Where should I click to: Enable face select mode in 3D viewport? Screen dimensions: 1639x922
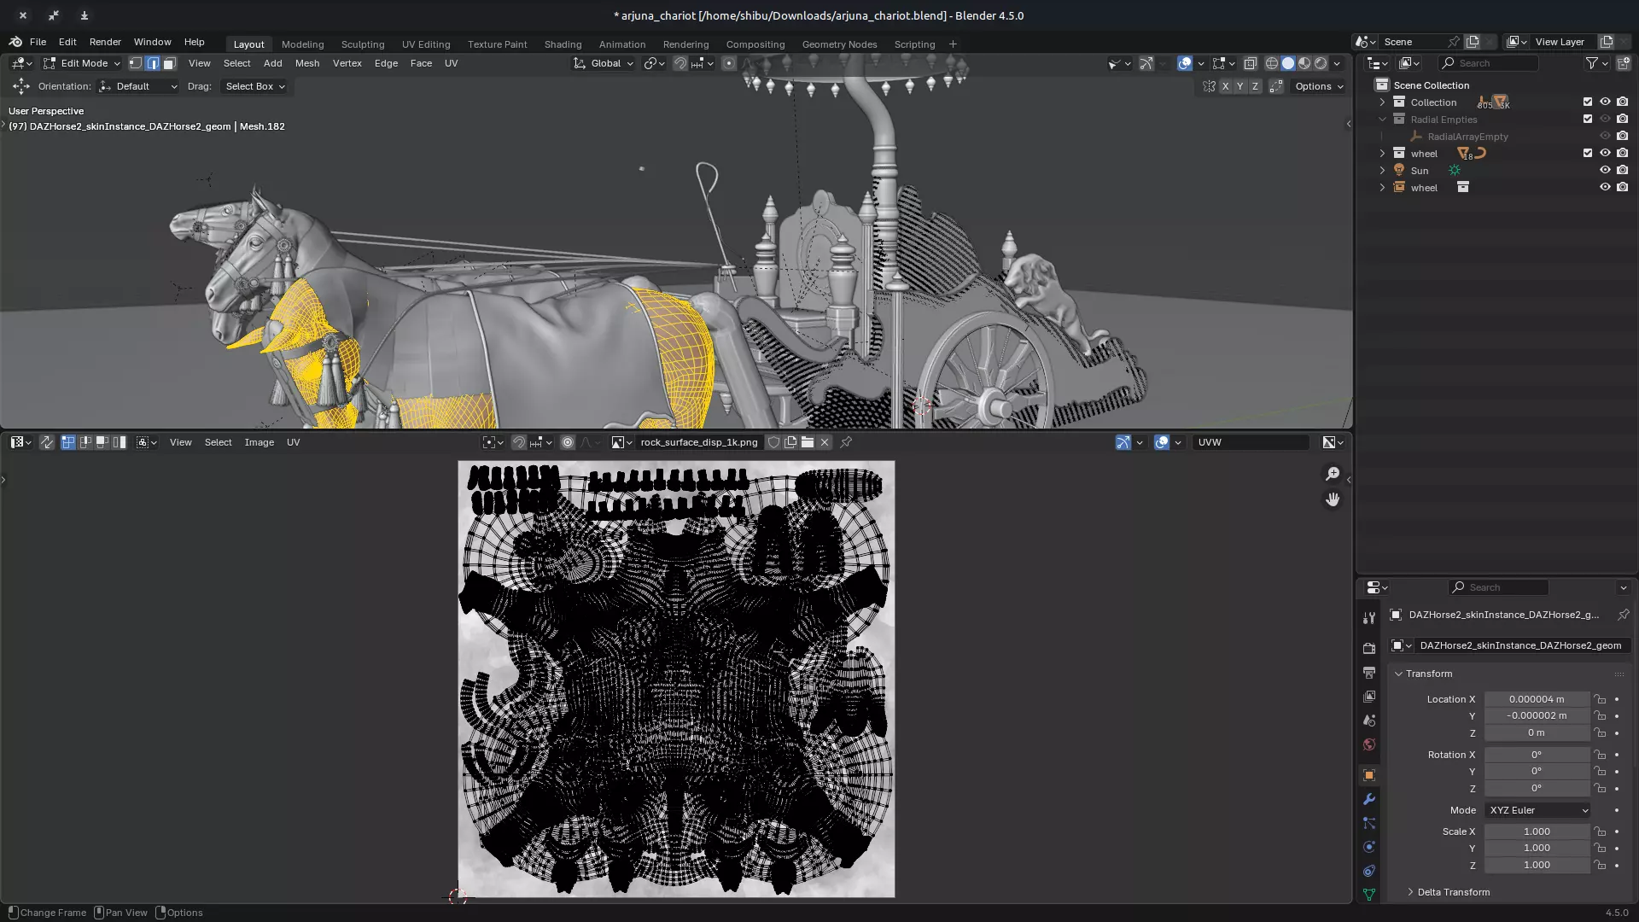point(169,63)
